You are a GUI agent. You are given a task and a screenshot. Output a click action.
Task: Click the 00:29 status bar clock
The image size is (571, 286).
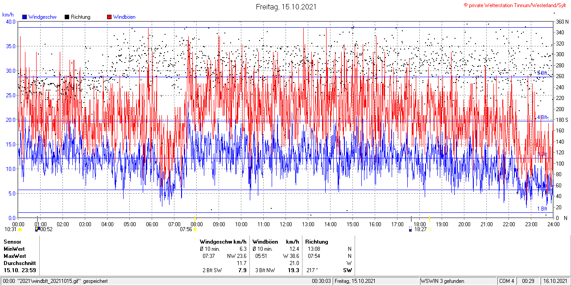coord(528,281)
